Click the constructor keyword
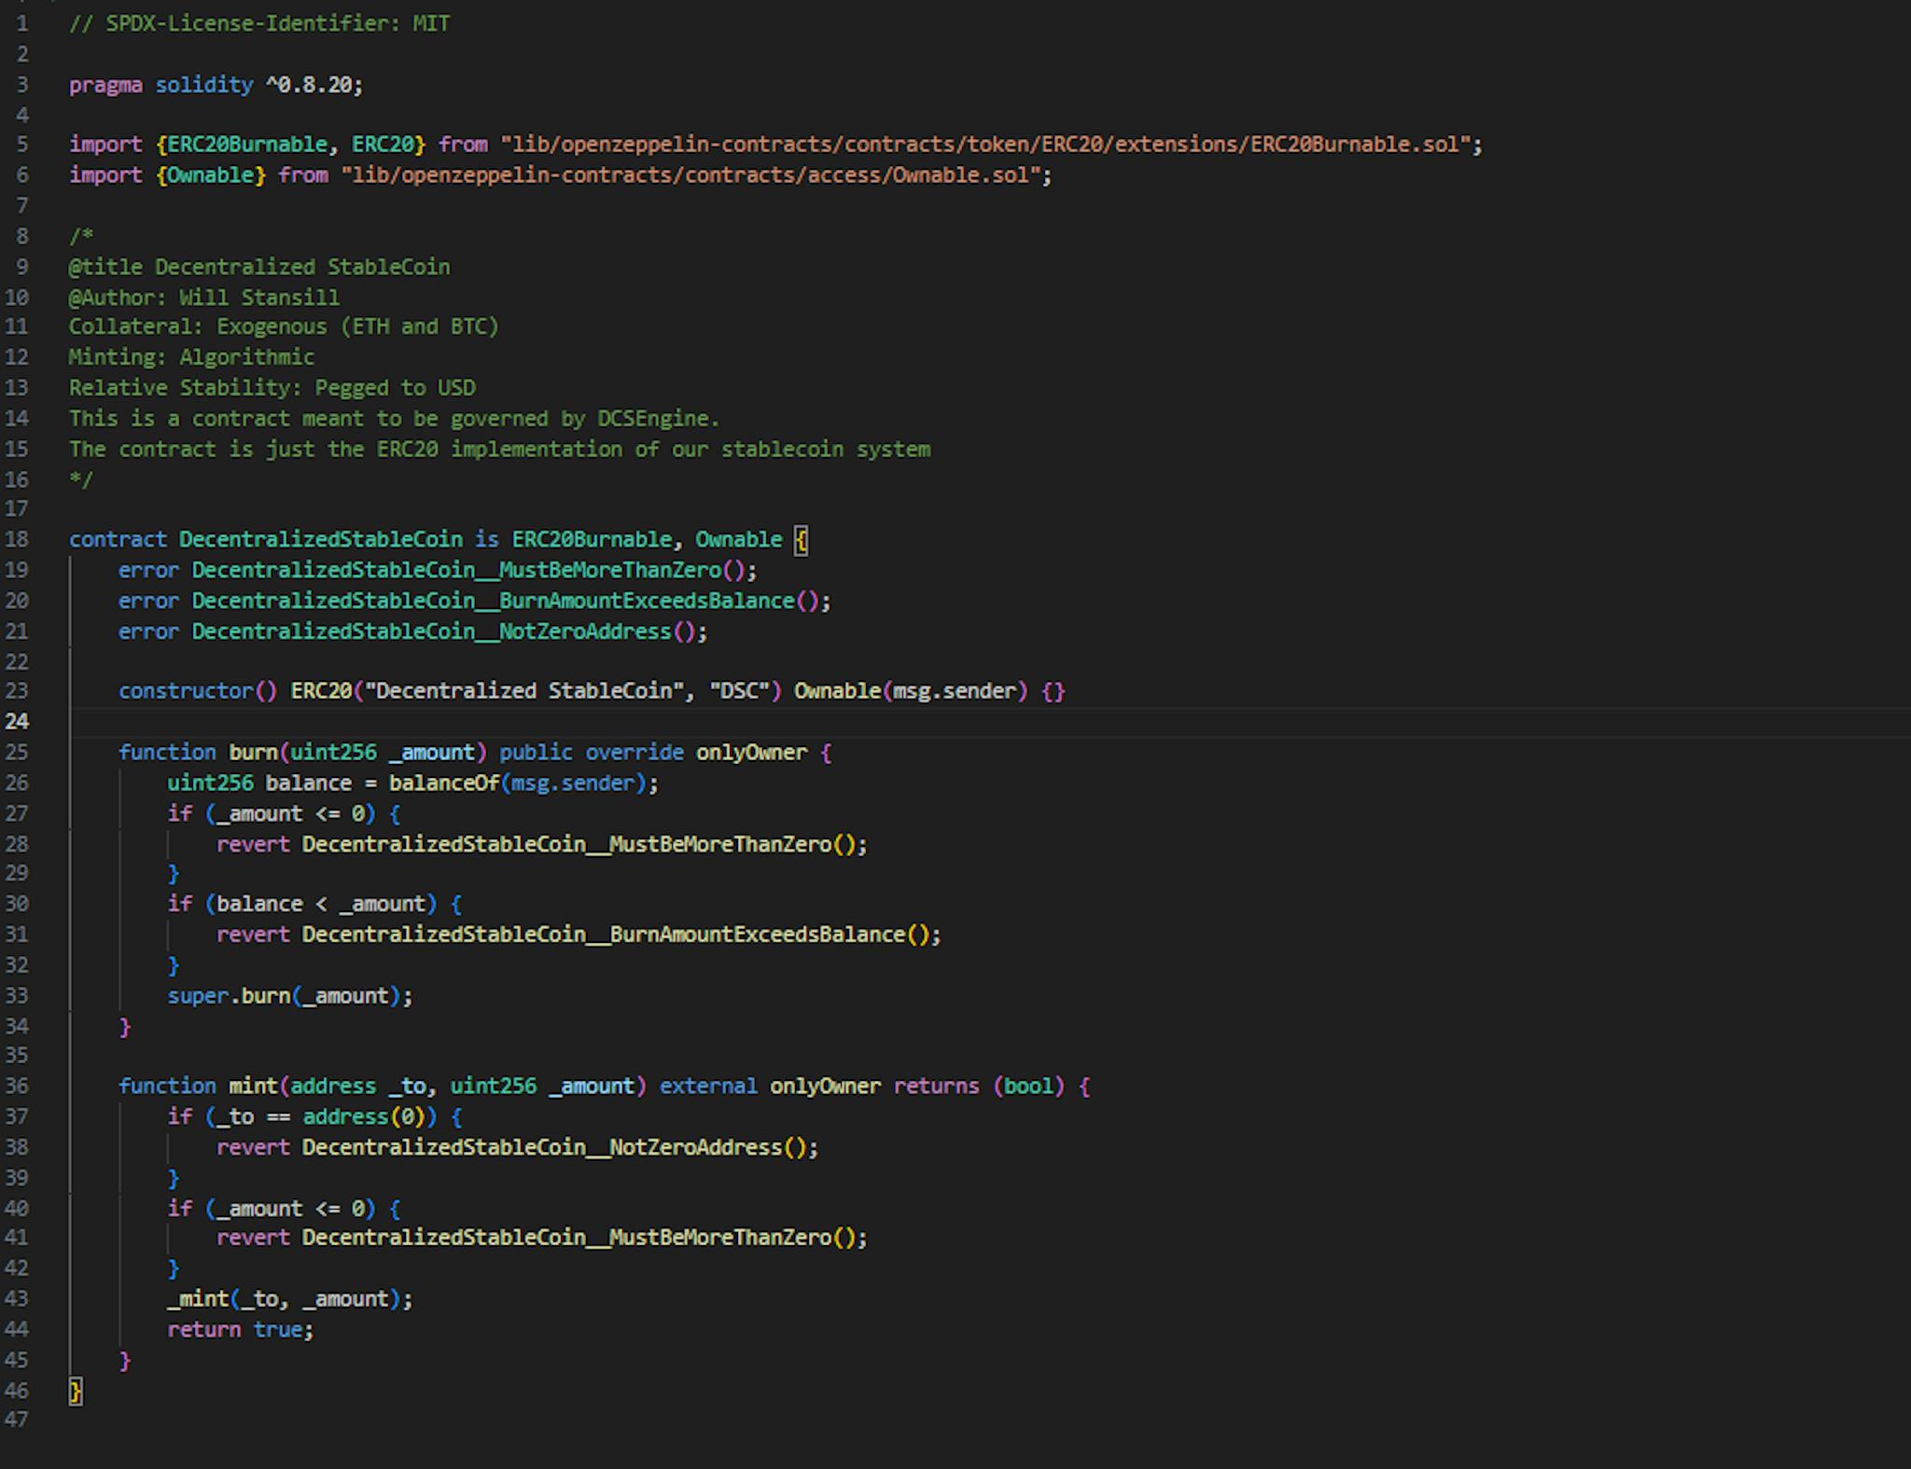 (x=186, y=691)
